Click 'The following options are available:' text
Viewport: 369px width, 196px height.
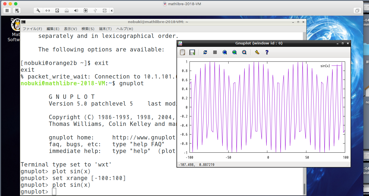[101, 50]
